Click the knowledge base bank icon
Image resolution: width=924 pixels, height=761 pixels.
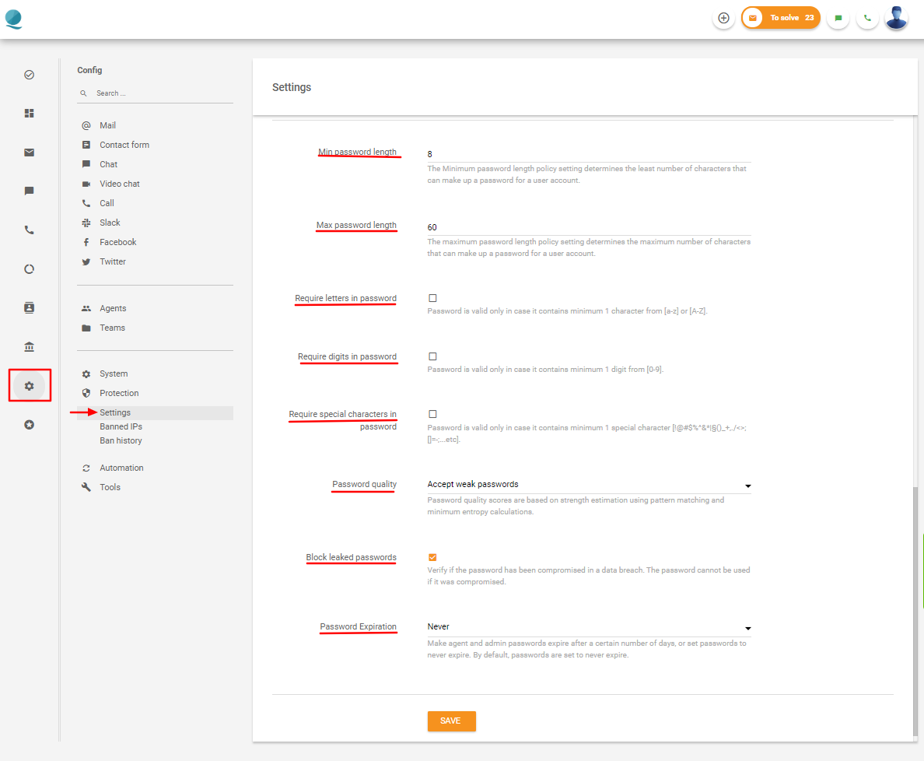[30, 347]
